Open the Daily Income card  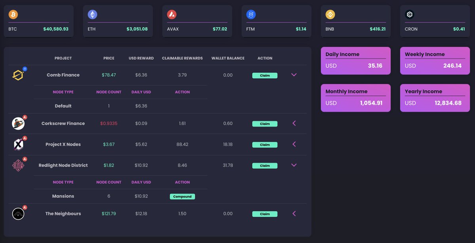pyautogui.click(x=355, y=61)
